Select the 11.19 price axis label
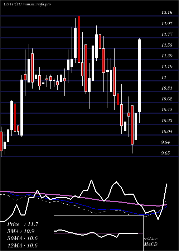The width and height of the screenshot is (179, 251). [x=167, y=67]
